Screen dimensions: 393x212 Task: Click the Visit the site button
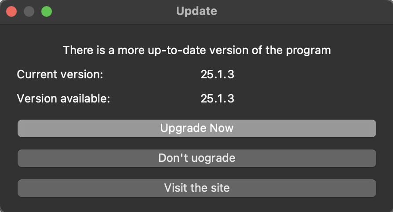tap(196, 188)
